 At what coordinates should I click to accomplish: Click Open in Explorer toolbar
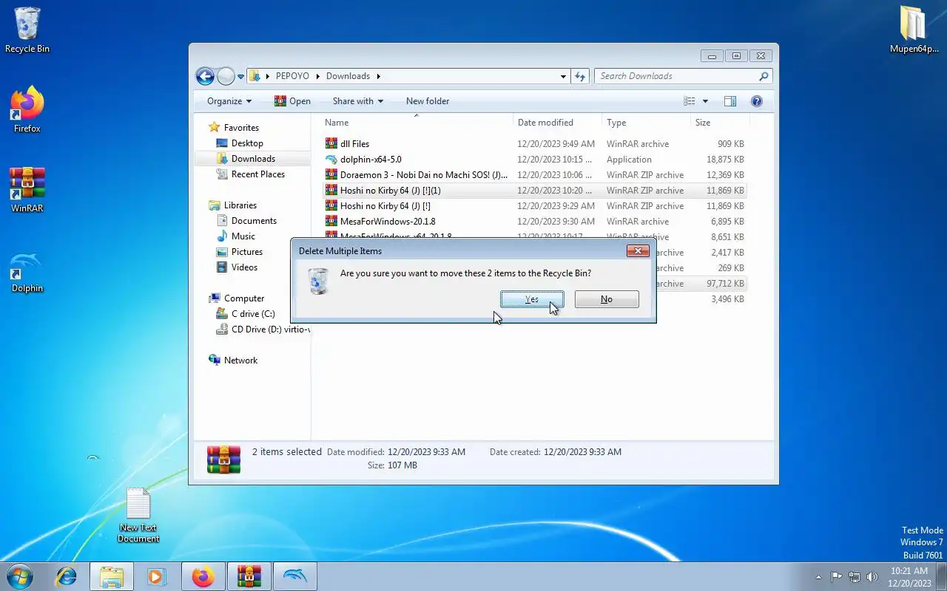(292, 101)
